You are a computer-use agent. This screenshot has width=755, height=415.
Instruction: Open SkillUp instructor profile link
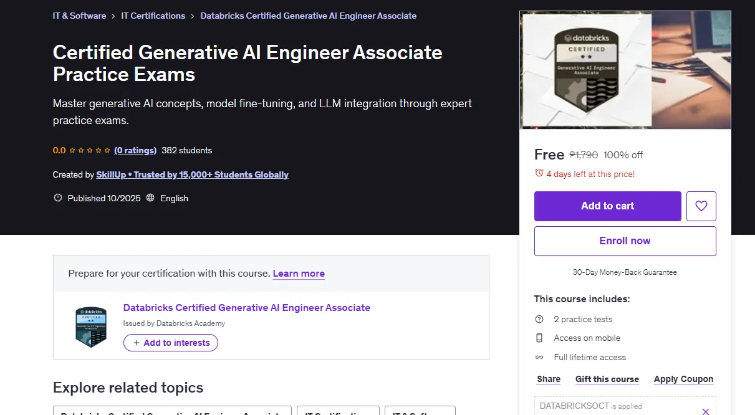[193, 174]
